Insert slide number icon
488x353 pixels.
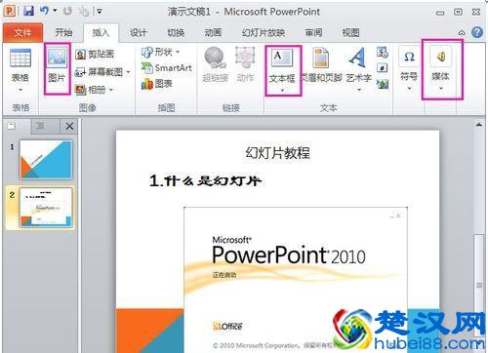383,68
